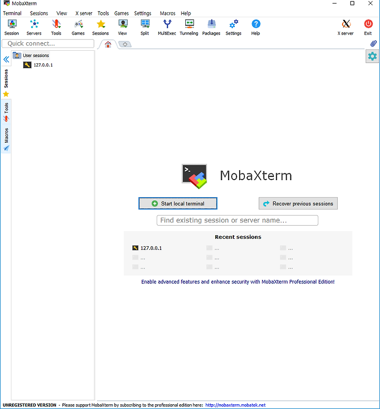Open the Settings menu
The height and width of the screenshot is (409, 380).
142,13
